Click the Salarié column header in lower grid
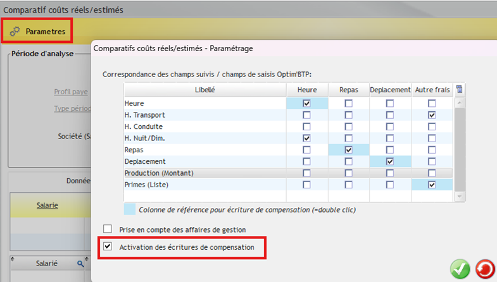 47,263
